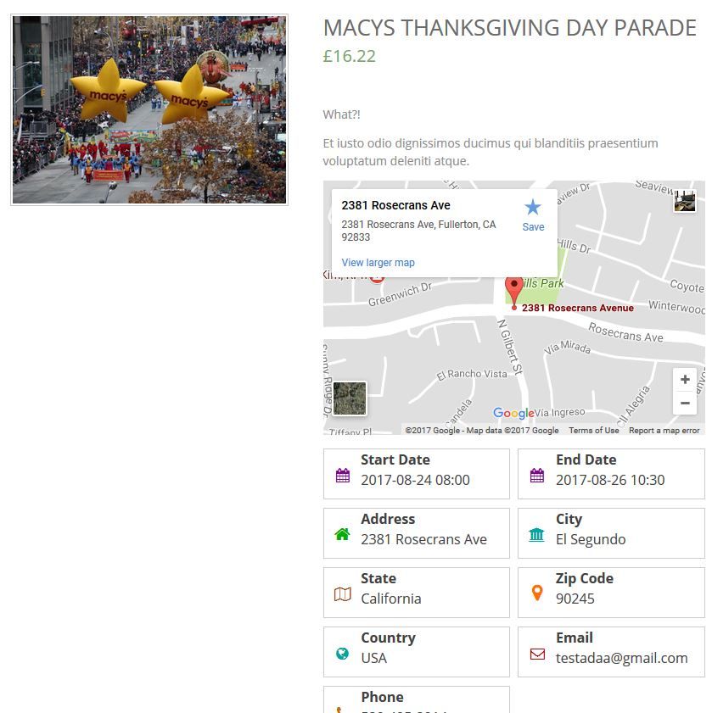The image size is (712, 713).
Task: Open the Macy's parade photo
Action: click(149, 110)
